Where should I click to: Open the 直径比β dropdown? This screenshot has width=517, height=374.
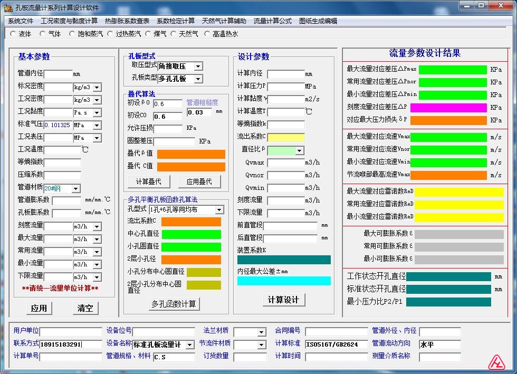[x=299, y=151]
